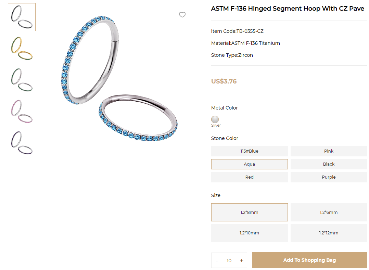The height and width of the screenshot is (270, 369).
Task: Increase quantity with plus button
Action: point(242,260)
